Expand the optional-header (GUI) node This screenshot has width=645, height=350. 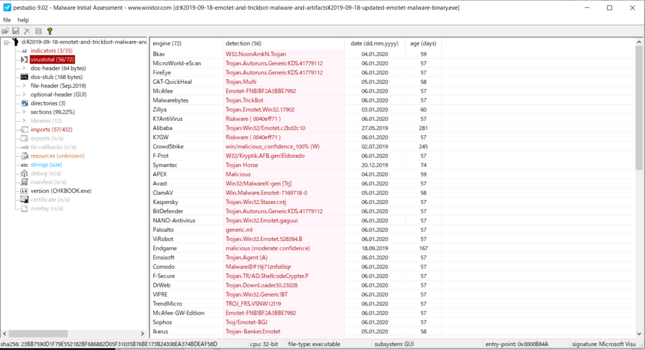pos(24,95)
